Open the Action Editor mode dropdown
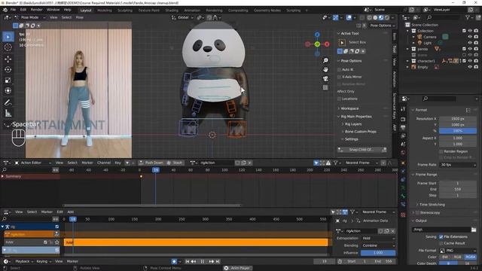The width and height of the screenshot is (482, 271). [x=33, y=163]
